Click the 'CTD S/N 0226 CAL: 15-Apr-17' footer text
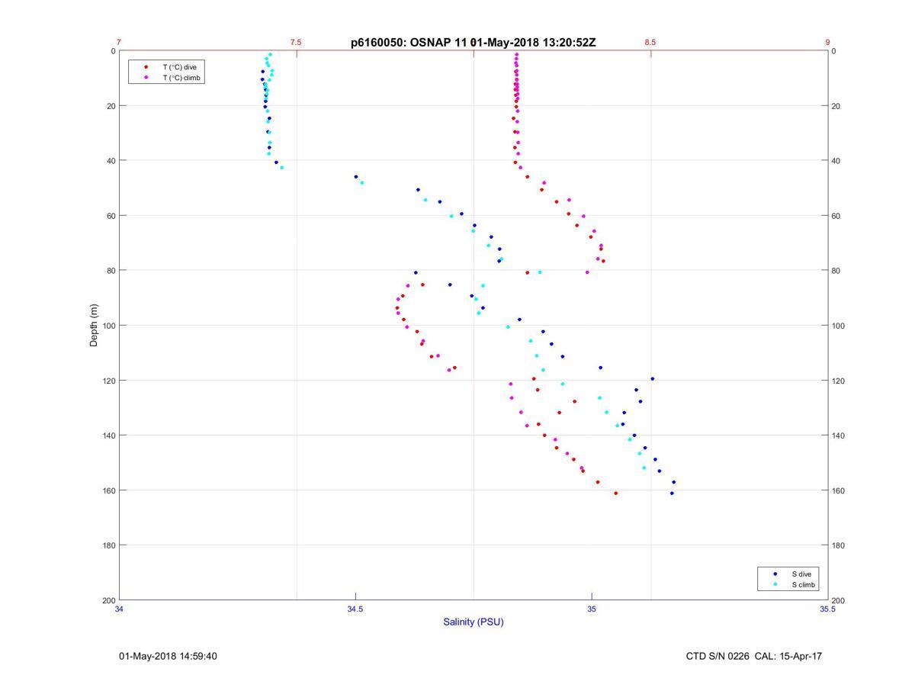The image size is (915, 675). [x=754, y=656]
